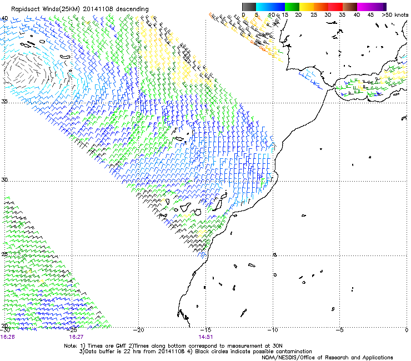Click the longitude label "-5" on the bottom axis
Screen dimensions: 411x361
tap(340, 330)
